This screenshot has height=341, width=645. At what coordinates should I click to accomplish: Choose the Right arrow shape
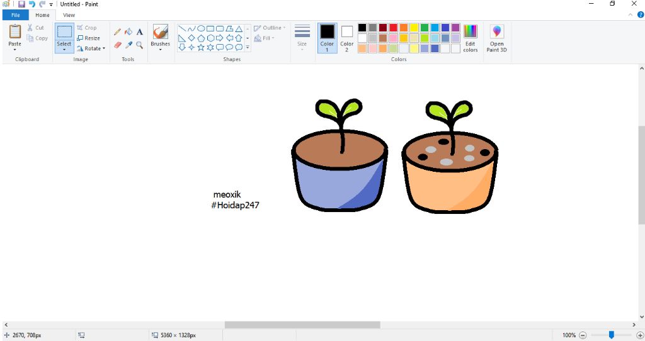(220, 38)
